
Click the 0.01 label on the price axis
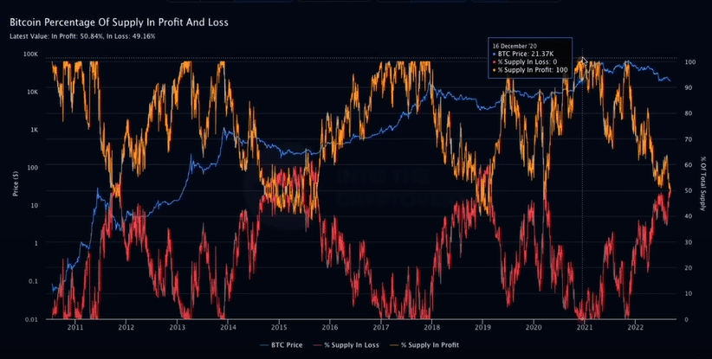coord(30,320)
